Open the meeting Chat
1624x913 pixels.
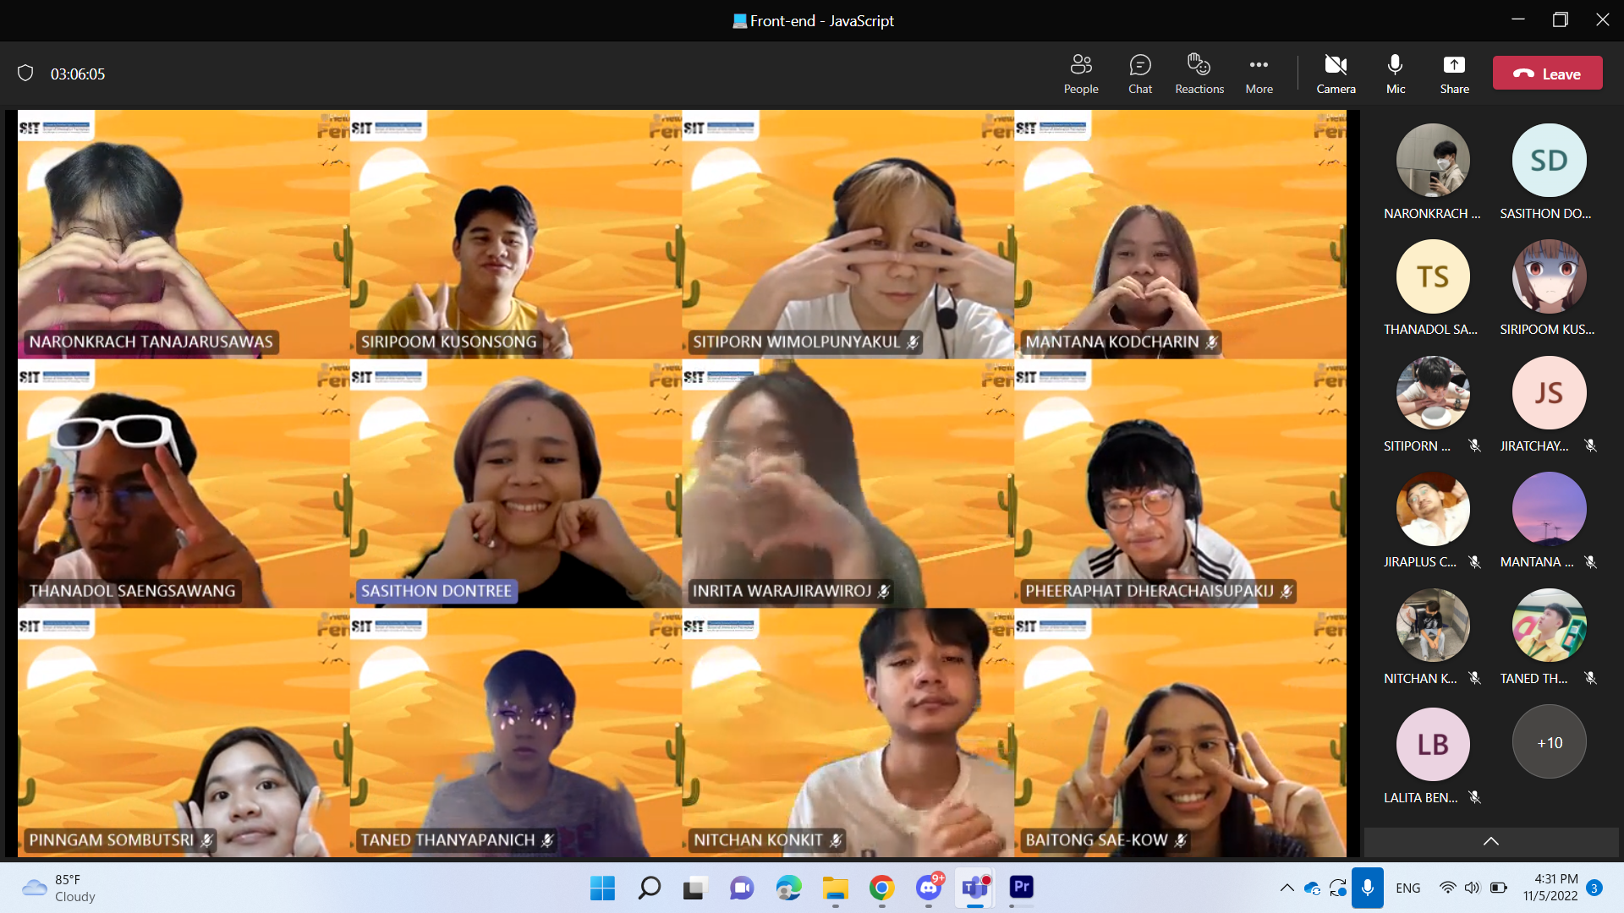click(1140, 74)
